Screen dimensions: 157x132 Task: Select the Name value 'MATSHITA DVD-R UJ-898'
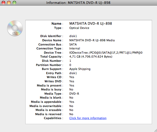[x=91, y=24]
